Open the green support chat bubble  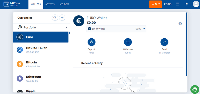(x=195, y=90)
